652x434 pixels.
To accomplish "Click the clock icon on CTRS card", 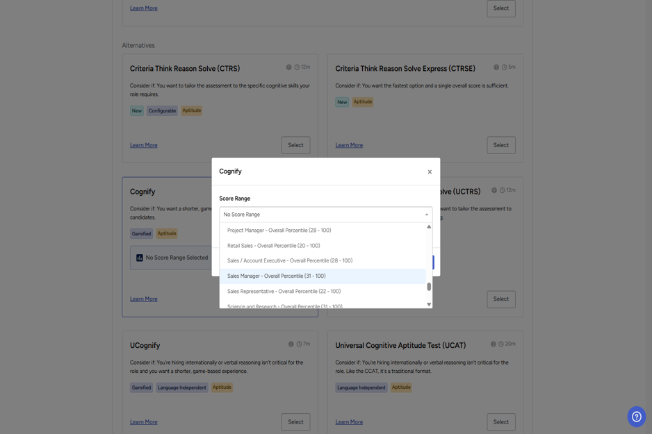I will pos(297,67).
